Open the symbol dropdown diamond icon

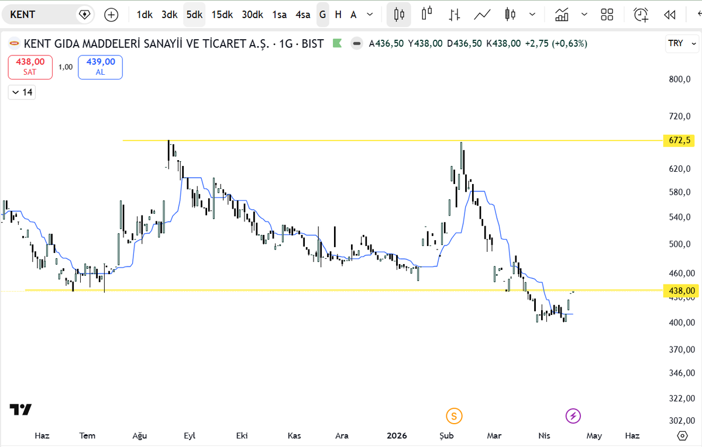click(84, 15)
